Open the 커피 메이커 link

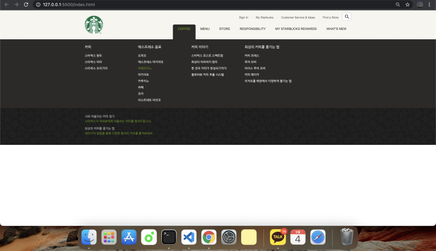(252, 74)
